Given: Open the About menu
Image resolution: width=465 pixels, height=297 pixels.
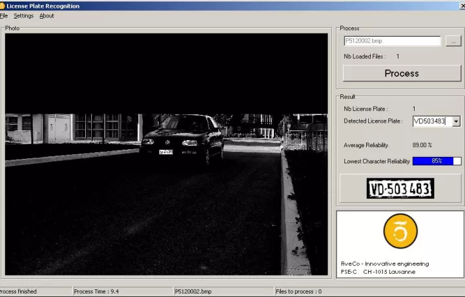Looking at the screenshot, I should coord(47,15).
